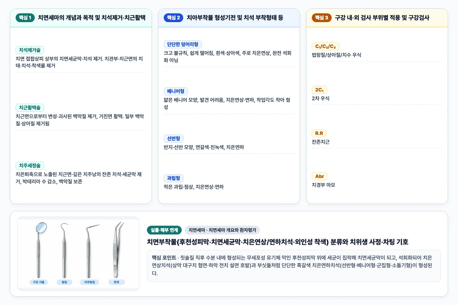Click the 치주탐침 label
This screenshot has width=458, height=305.
pos(89,282)
